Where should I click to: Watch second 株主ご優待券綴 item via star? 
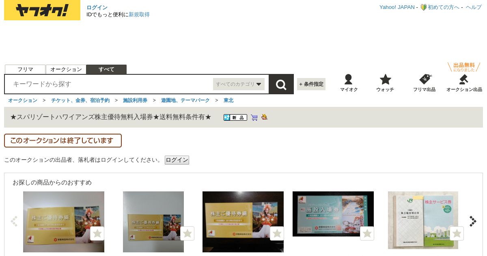coord(187,234)
